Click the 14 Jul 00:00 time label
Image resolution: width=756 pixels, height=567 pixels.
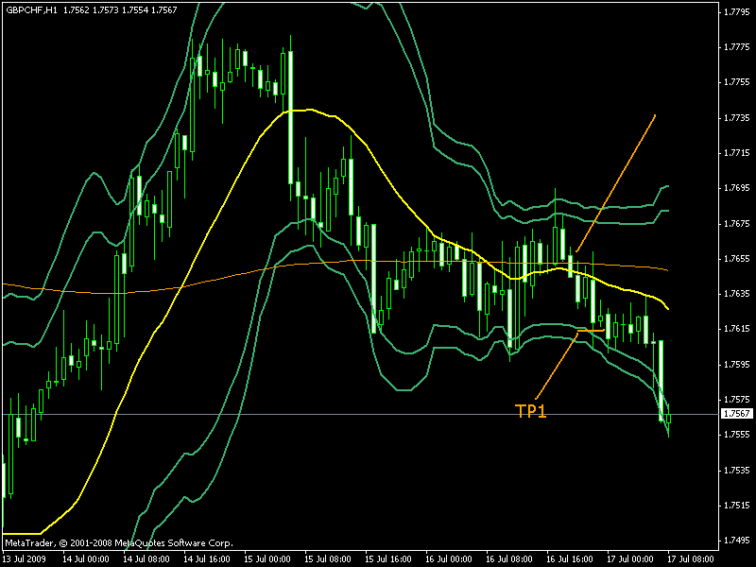click(86, 558)
